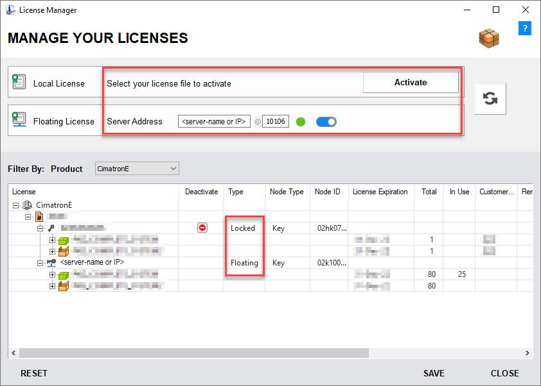Click the In Use value 25

(x=461, y=274)
